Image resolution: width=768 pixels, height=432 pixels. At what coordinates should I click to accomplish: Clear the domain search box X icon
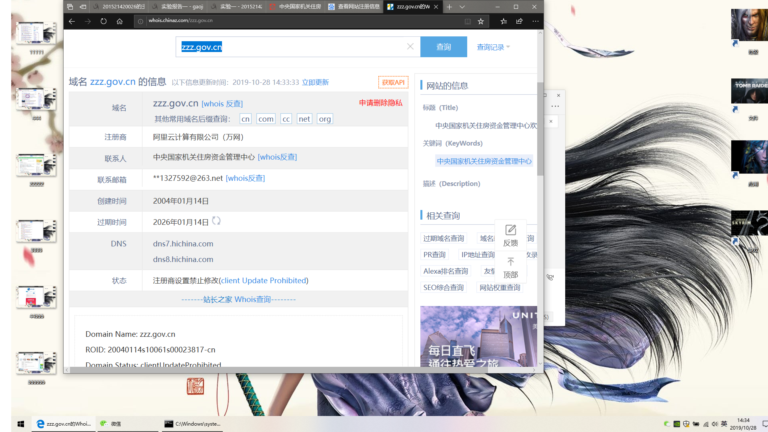click(x=410, y=46)
